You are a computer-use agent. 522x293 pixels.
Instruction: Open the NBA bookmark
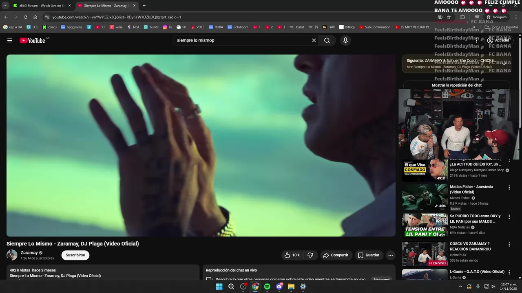click(133, 27)
